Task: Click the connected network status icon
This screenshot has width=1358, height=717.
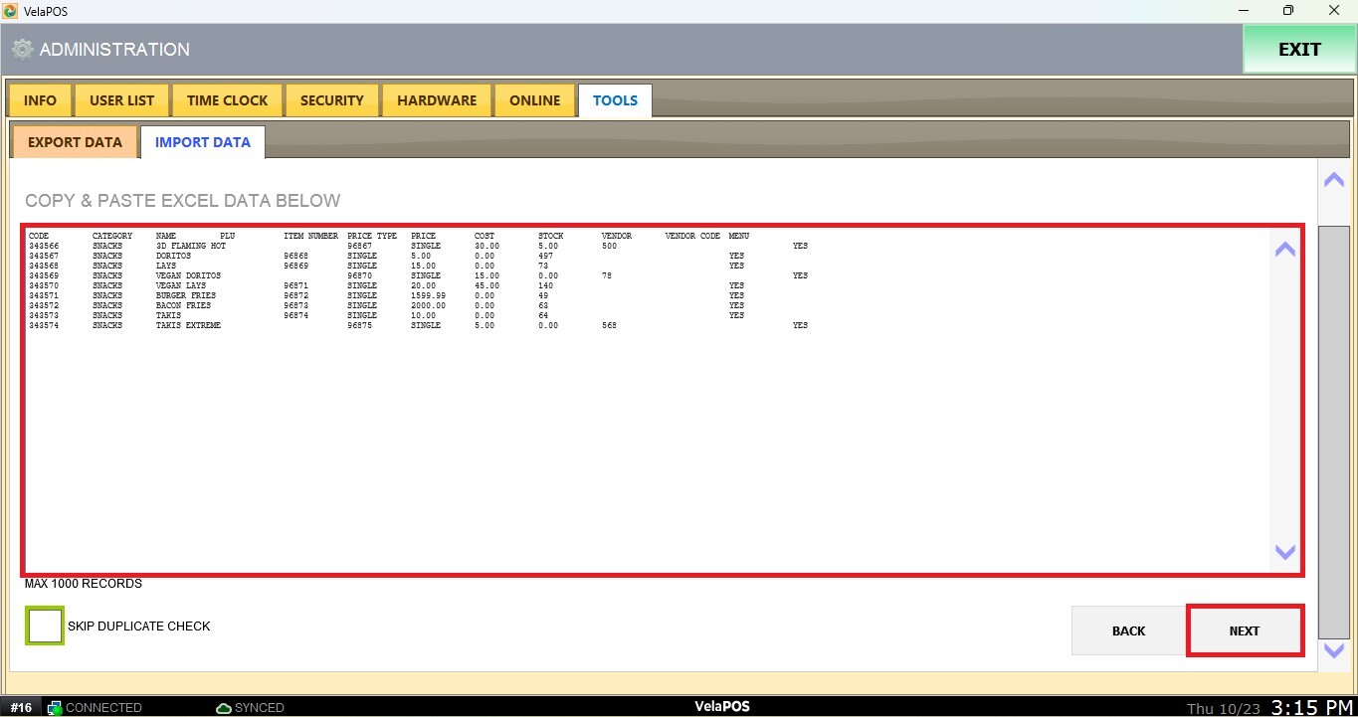Action: tap(55, 708)
